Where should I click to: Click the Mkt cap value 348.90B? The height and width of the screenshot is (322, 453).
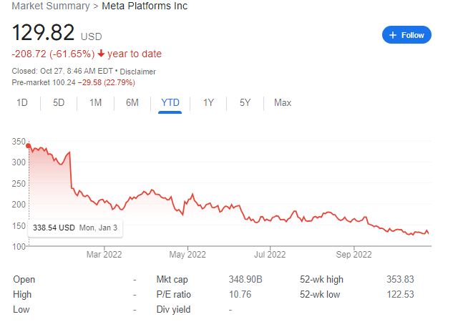[247, 279]
